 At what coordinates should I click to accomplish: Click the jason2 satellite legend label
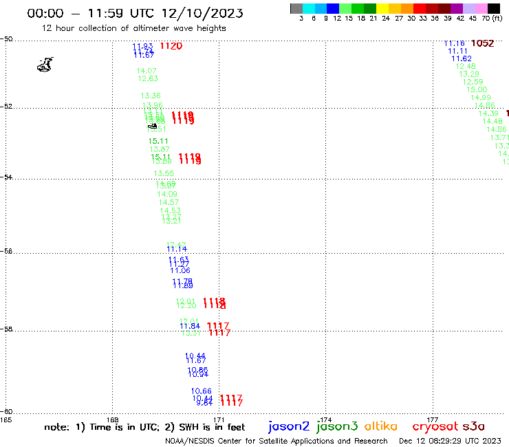click(289, 426)
